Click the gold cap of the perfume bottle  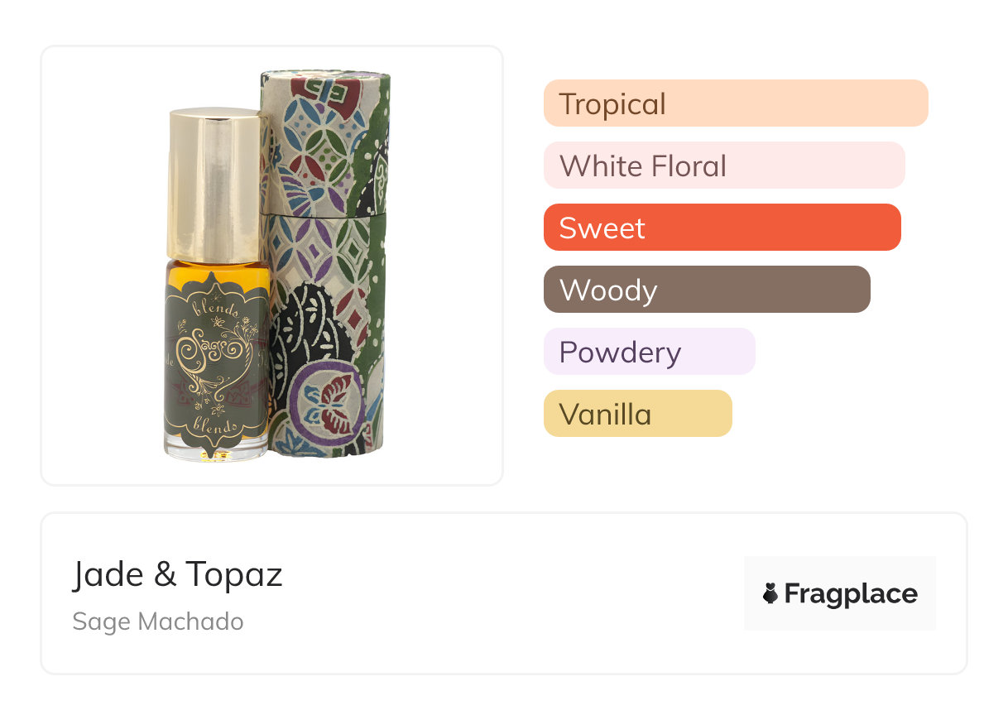(x=217, y=182)
